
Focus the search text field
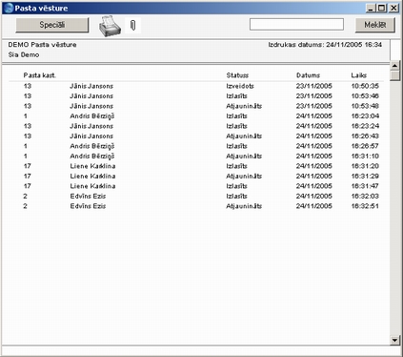[x=296, y=25]
